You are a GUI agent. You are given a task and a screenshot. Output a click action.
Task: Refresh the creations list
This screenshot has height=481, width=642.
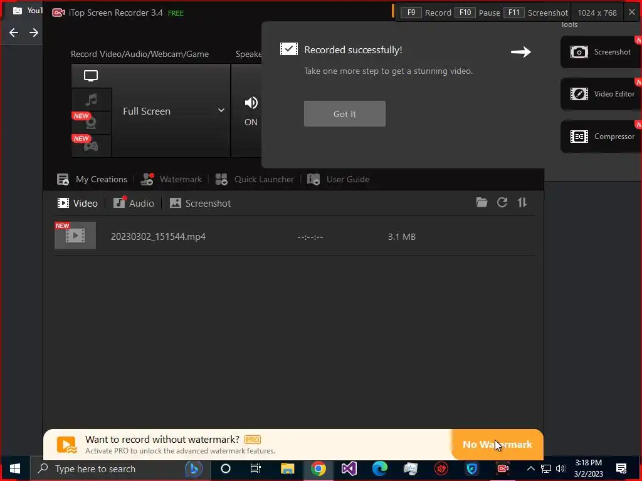[x=502, y=202]
